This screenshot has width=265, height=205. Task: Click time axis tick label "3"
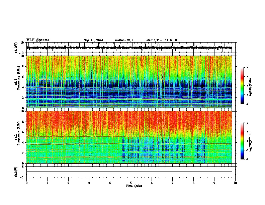(x=89, y=183)
